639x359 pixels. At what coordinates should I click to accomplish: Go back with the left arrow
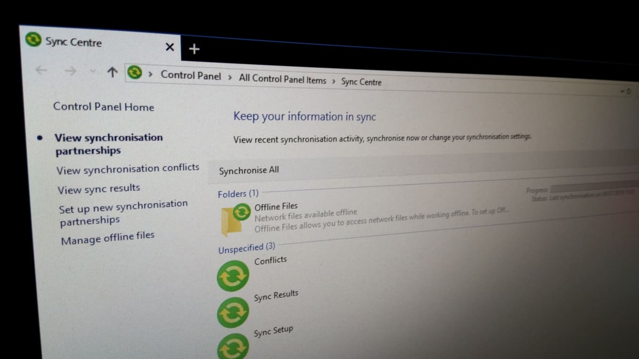(x=41, y=70)
